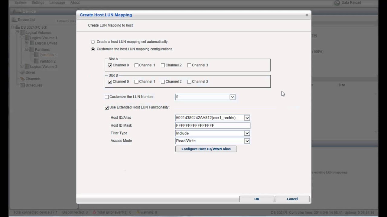Click the Host ID Mask field

click(213, 125)
